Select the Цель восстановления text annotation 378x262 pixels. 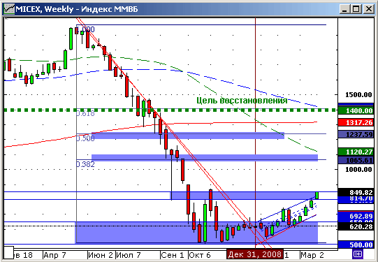(x=242, y=101)
